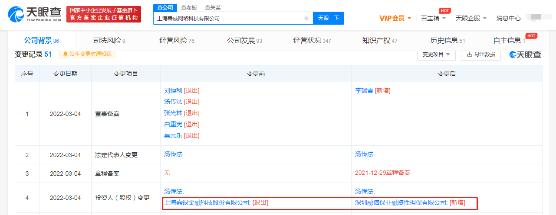Viewport: 556px width, 215px height.
Task: Switch to the 经营状况 tab
Action: click(312, 41)
